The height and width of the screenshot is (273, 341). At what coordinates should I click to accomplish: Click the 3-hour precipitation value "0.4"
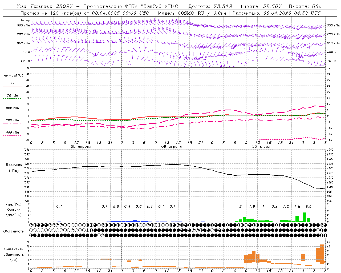127,207
